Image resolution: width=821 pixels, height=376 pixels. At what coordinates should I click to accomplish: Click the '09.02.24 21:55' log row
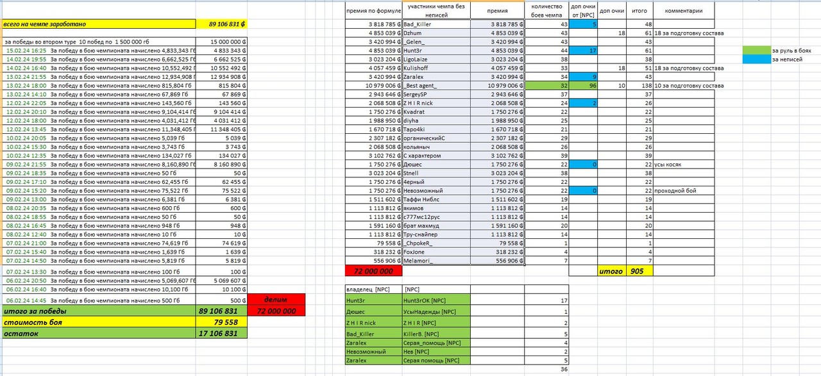[x=98, y=164]
